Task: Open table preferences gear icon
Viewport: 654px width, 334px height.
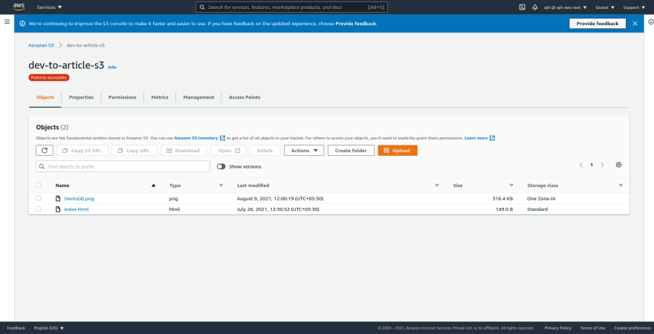Action: point(618,165)
